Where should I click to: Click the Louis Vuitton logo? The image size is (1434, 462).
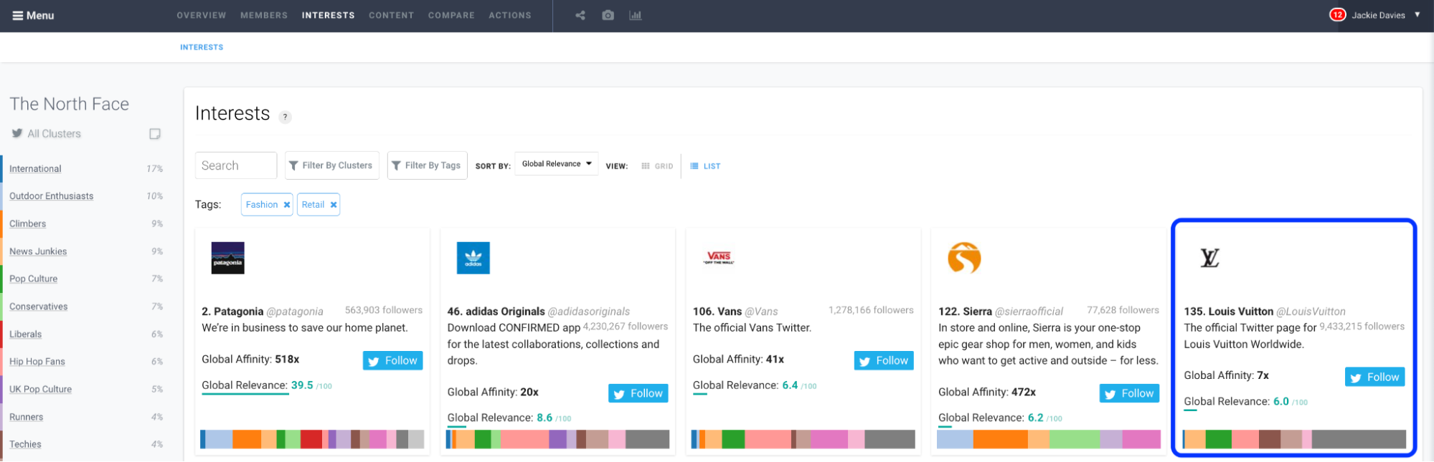pyautogui.click(x=1210, y=258)
